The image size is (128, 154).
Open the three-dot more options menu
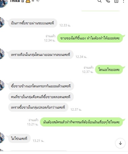[123, 1]
